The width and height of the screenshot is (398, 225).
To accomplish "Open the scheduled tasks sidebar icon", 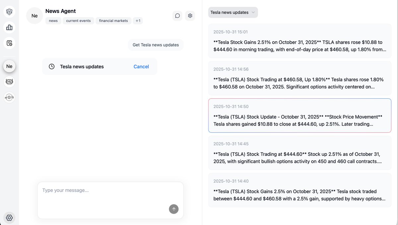I will click(9, 43).
